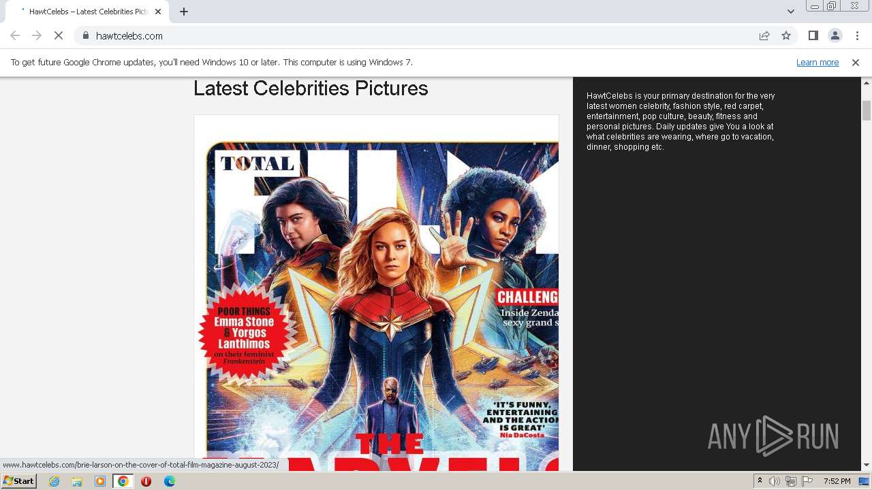Click the page vertical scrollbar thumb
The image size is (872, 490).
point(867,110)
